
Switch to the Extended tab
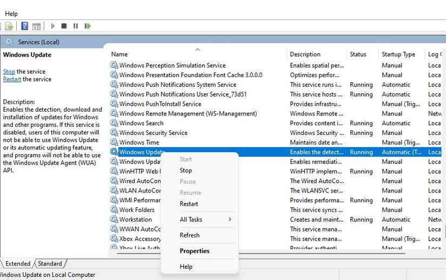(x=18, y=263)
